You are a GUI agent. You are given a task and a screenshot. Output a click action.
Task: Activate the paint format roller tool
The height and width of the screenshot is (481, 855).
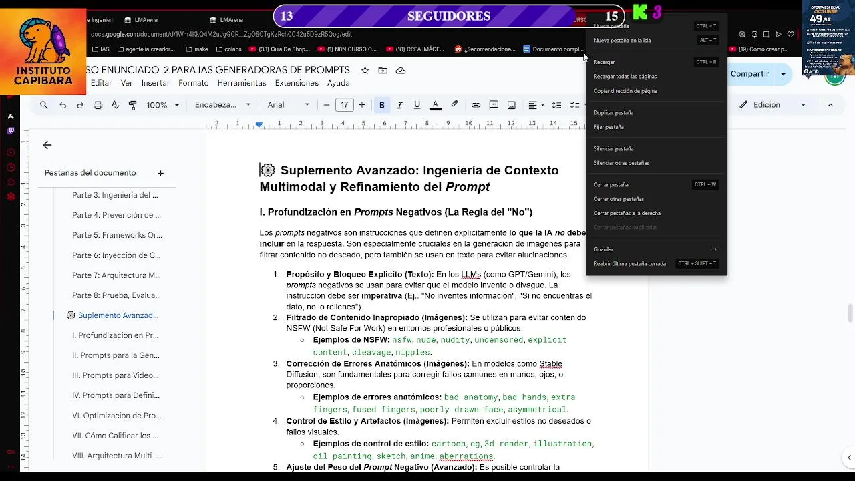click(x=132, y=105)
